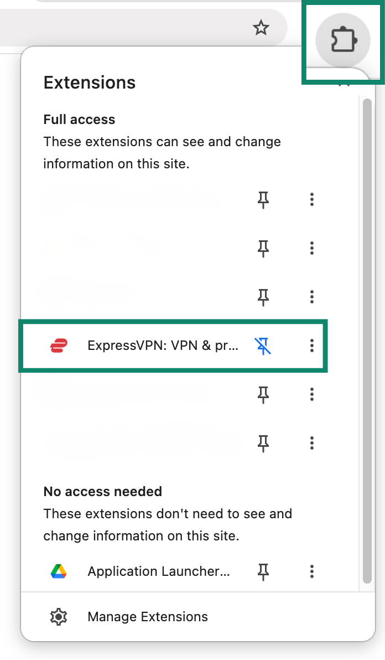This screenshot has width=385, height=660.
Task: Open Manage Extensions
Action: coord(148,617)
